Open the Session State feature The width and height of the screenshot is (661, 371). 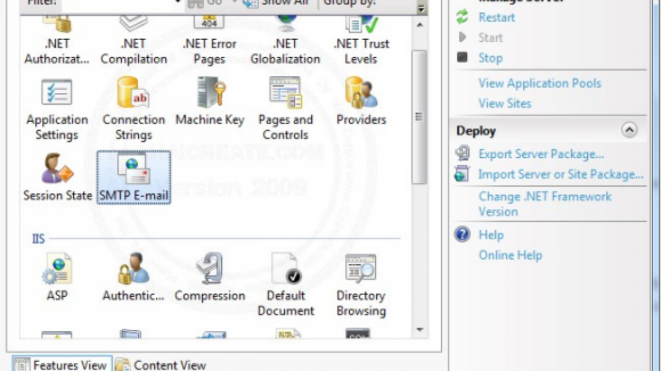[x=57, y=176]
